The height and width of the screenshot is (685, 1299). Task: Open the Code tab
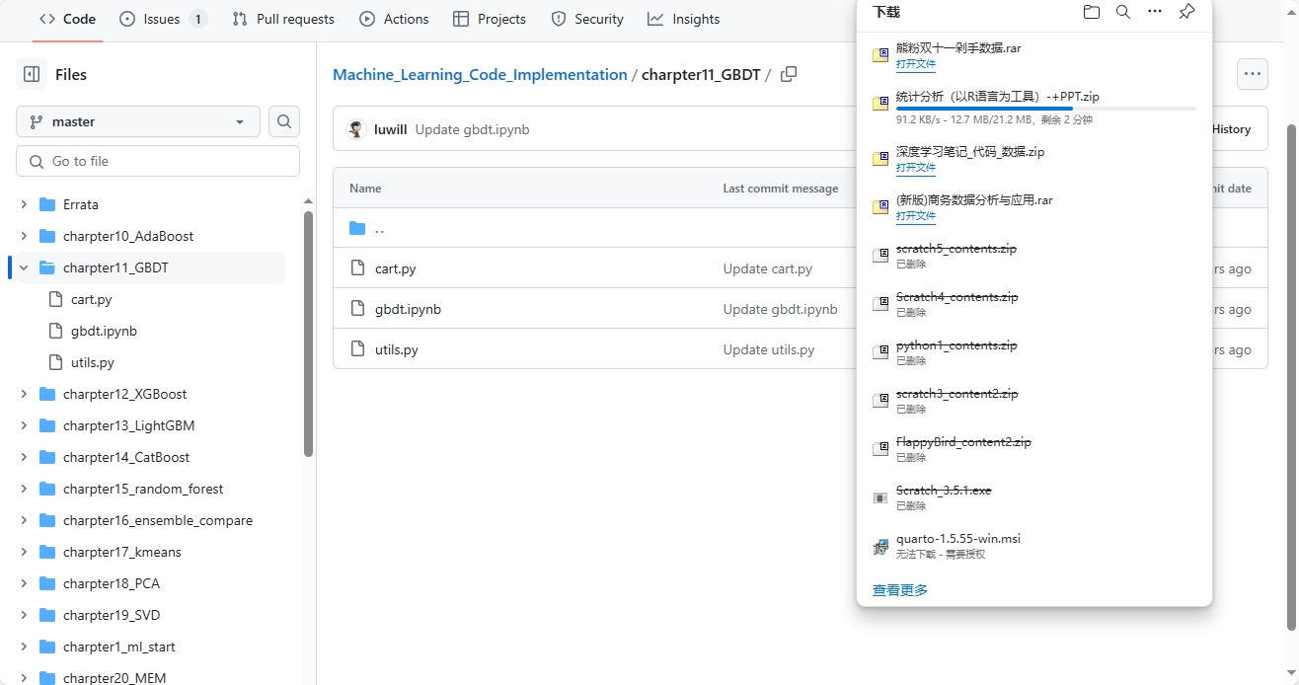tap(67, 19)
